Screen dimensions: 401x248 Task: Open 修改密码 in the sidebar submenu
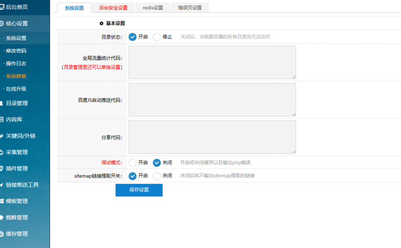[x=16, y=51]
